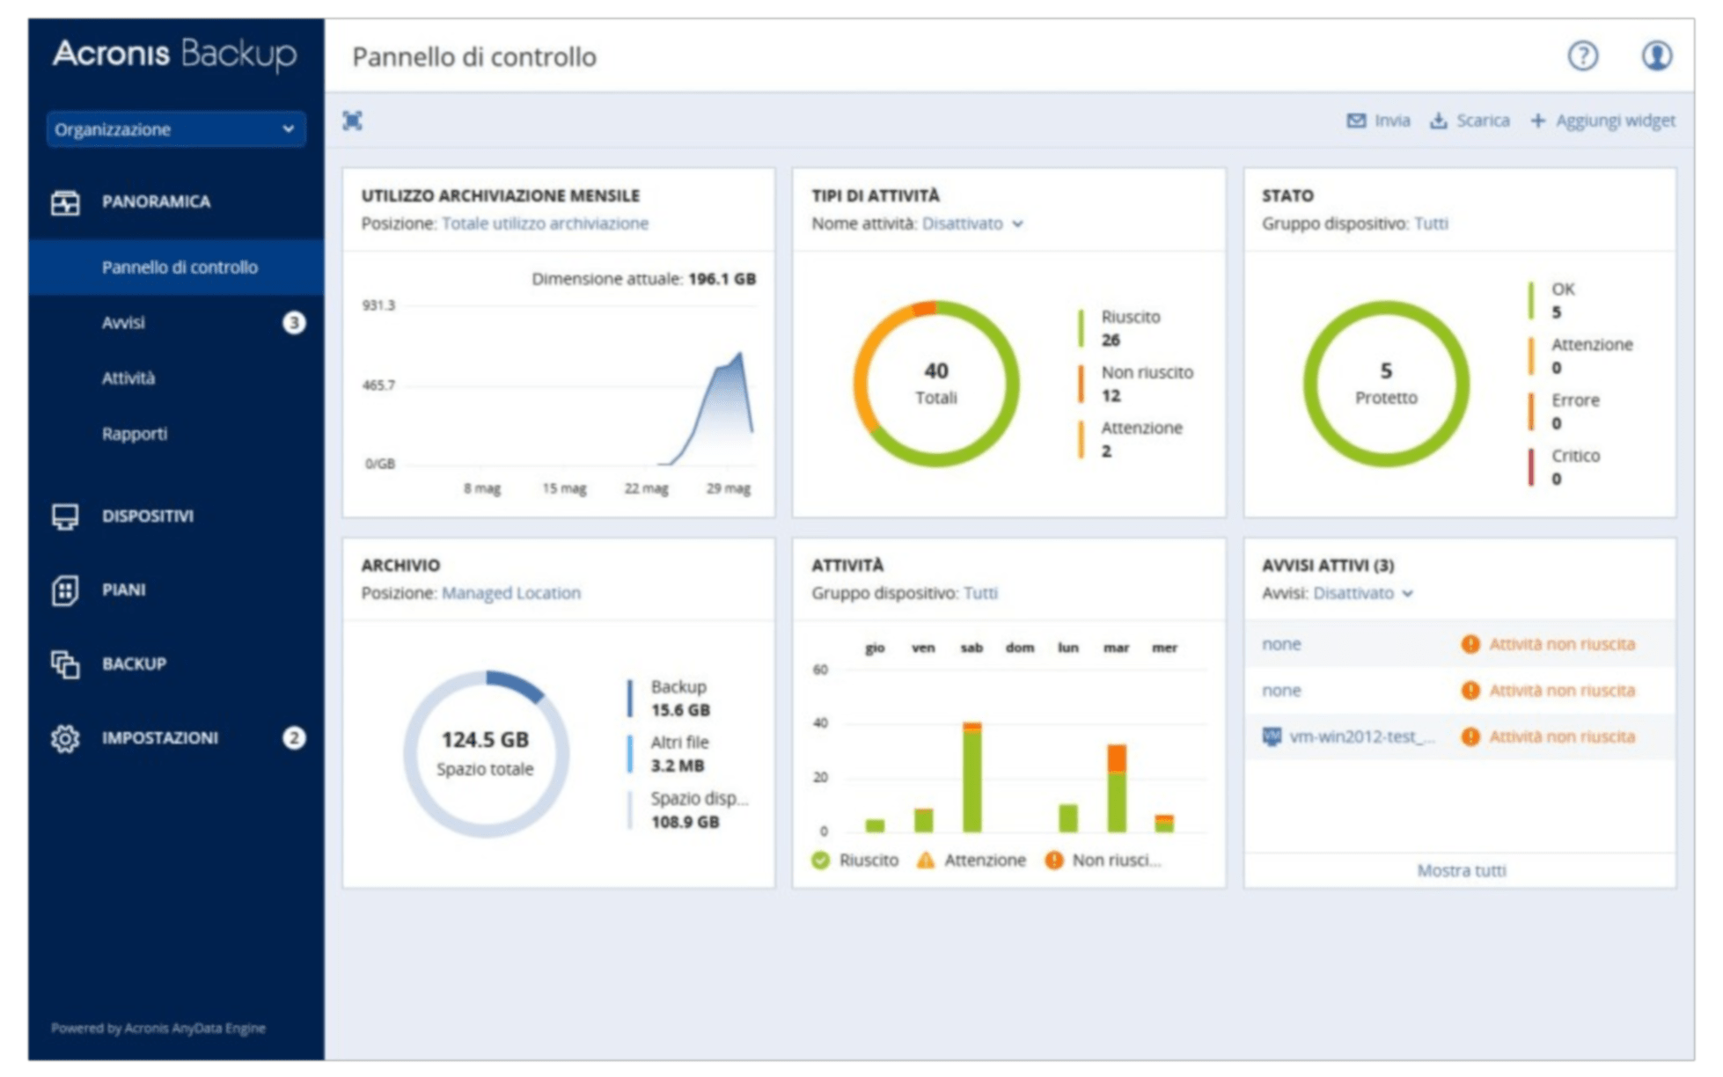This screenshot has width=1723, height=1077.
Task: Click the Backup copies icon
Action: (65, 664)
